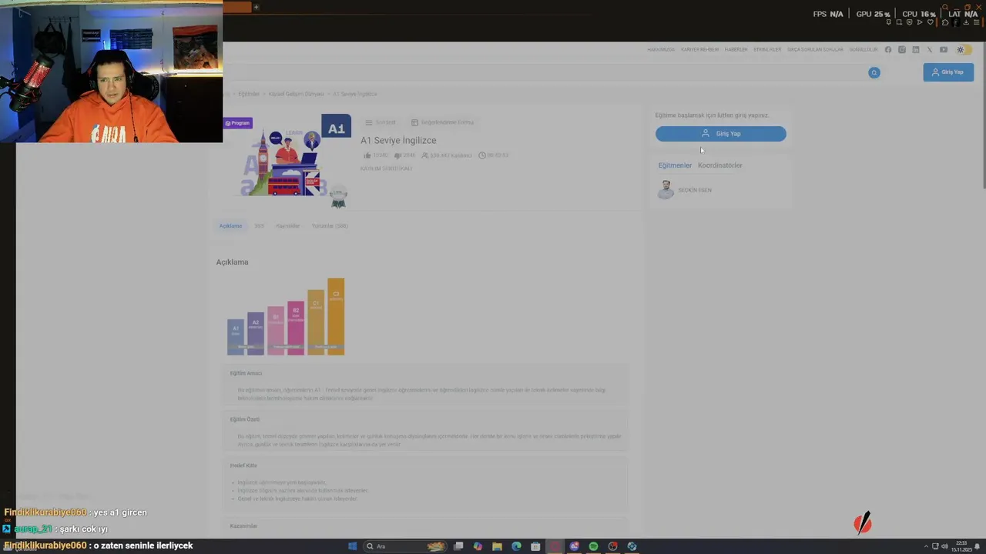Open the Facebook icon in the header
The height and width of the screenshot is (554, 986).
pyautogui.click(x=888, y=49)
